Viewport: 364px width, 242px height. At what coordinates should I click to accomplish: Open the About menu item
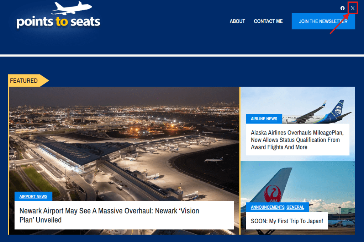tap(237, 21)
